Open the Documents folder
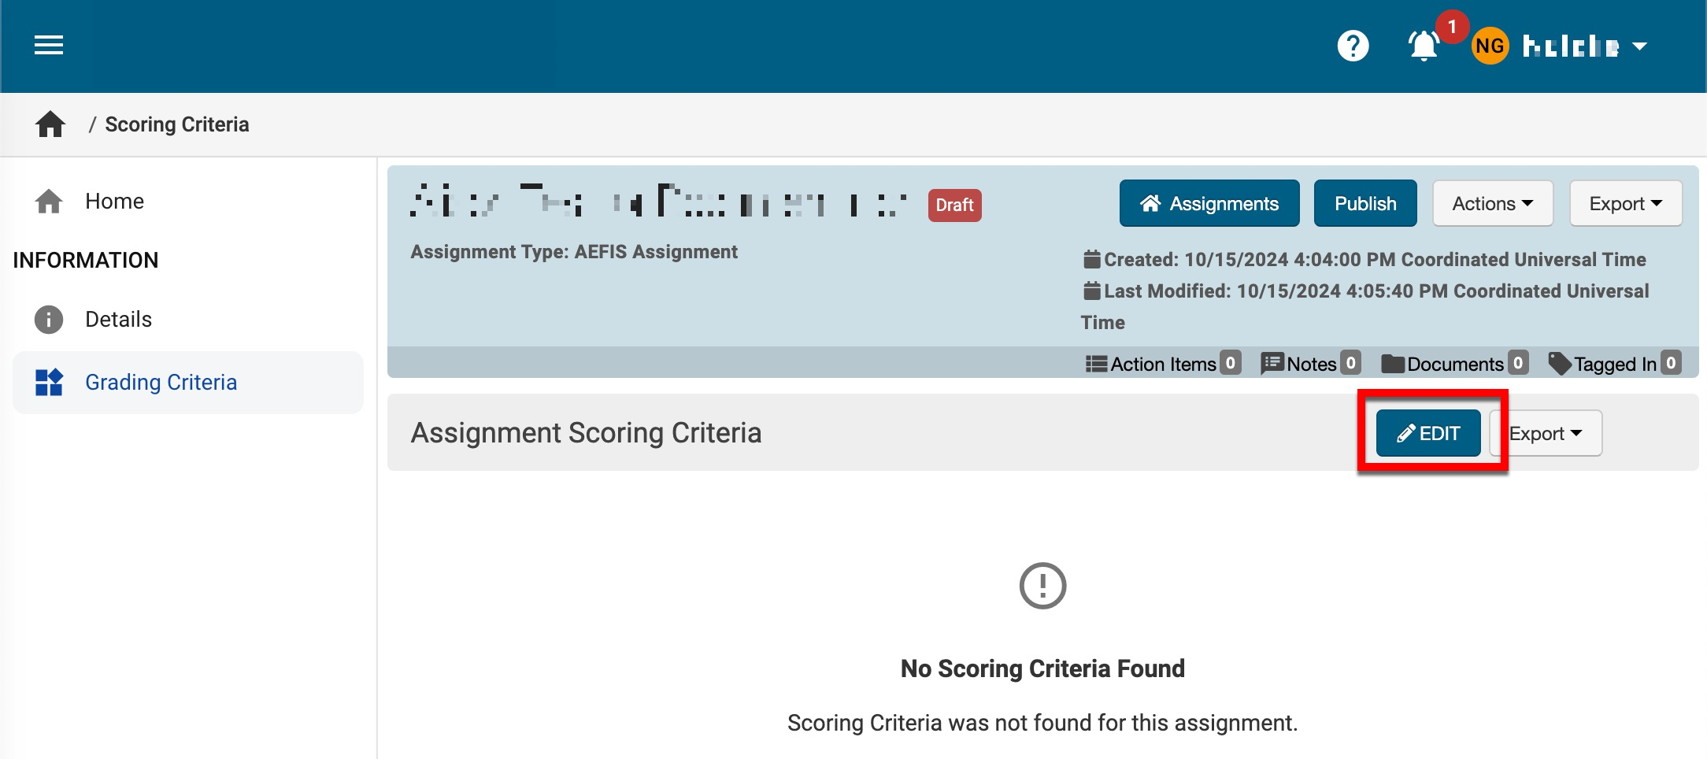This screenshot has height=759, width=1707. pos(1453,364)
